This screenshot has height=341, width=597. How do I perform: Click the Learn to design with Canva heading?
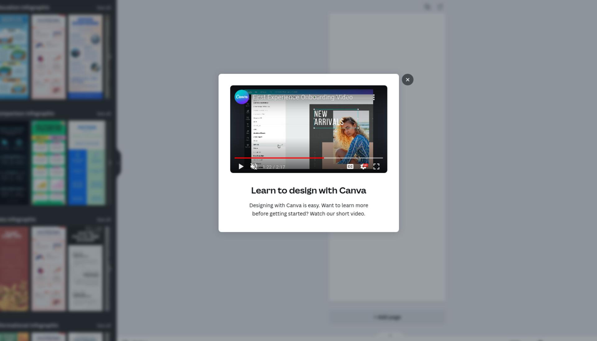(308, 191)
